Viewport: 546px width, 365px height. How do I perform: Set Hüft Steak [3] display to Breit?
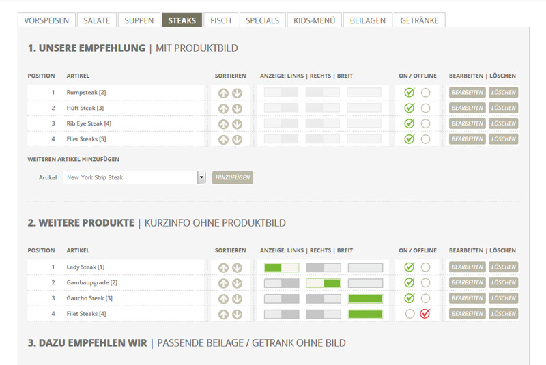tap(364, 108)
